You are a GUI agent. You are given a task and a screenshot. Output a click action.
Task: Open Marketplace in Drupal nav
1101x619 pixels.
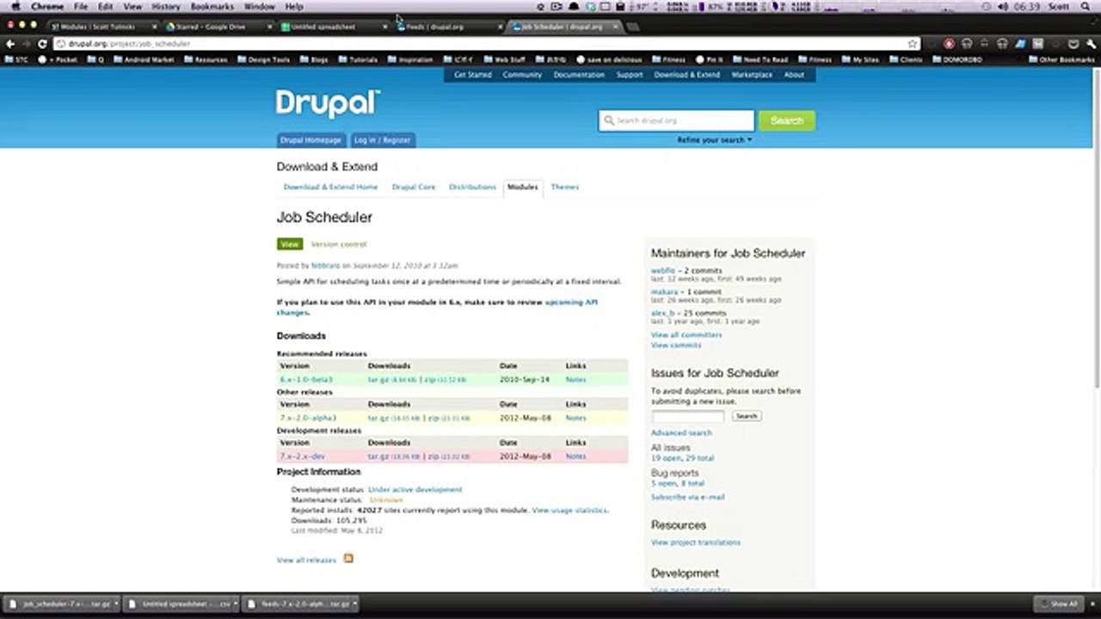coord(752,75)
